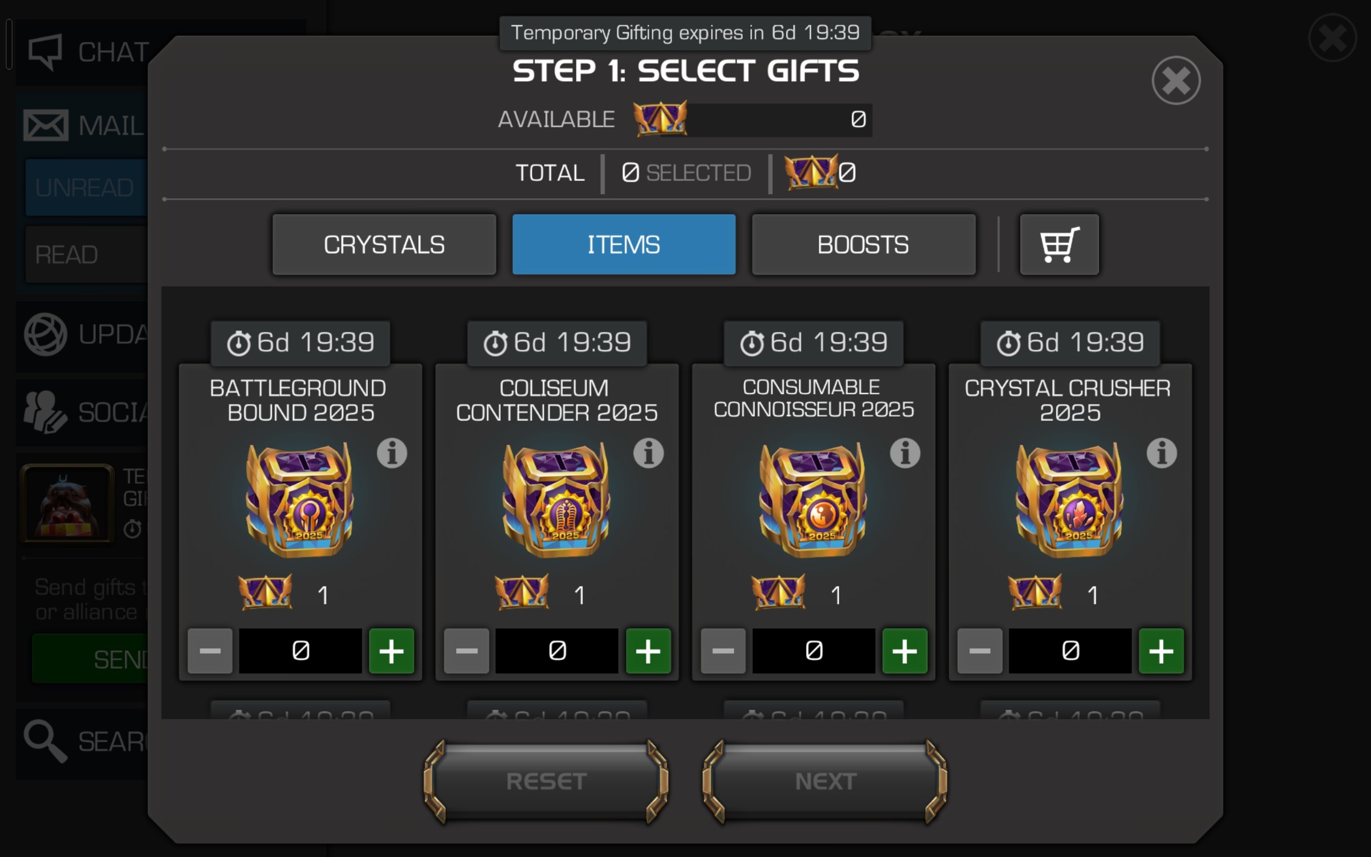
Task: Click the Battleground Bound 2025 chest image
Action: point(300,500)
